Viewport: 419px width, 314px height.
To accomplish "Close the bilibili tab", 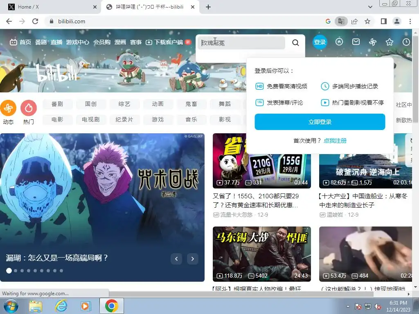I will pyautogui.click(x=193, y=7).
